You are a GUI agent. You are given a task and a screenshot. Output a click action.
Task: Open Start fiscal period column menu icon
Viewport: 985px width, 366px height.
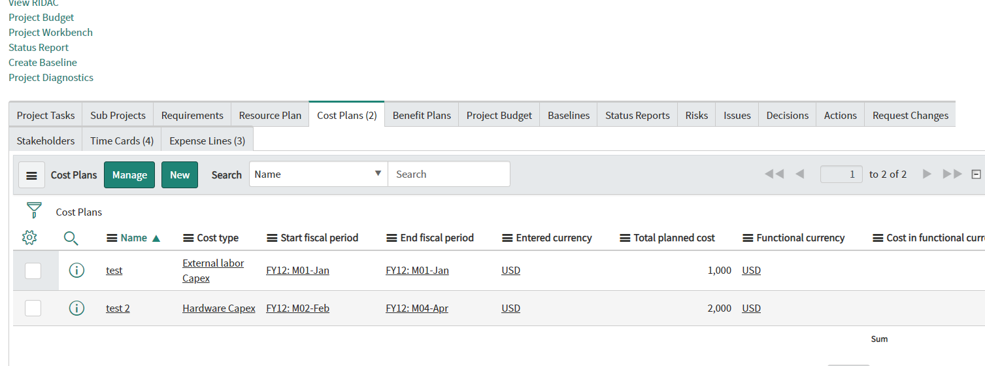(272, 238)
